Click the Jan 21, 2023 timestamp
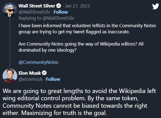Screen dimensions: 161x118 pyautogui.click(x=77, y=6)
